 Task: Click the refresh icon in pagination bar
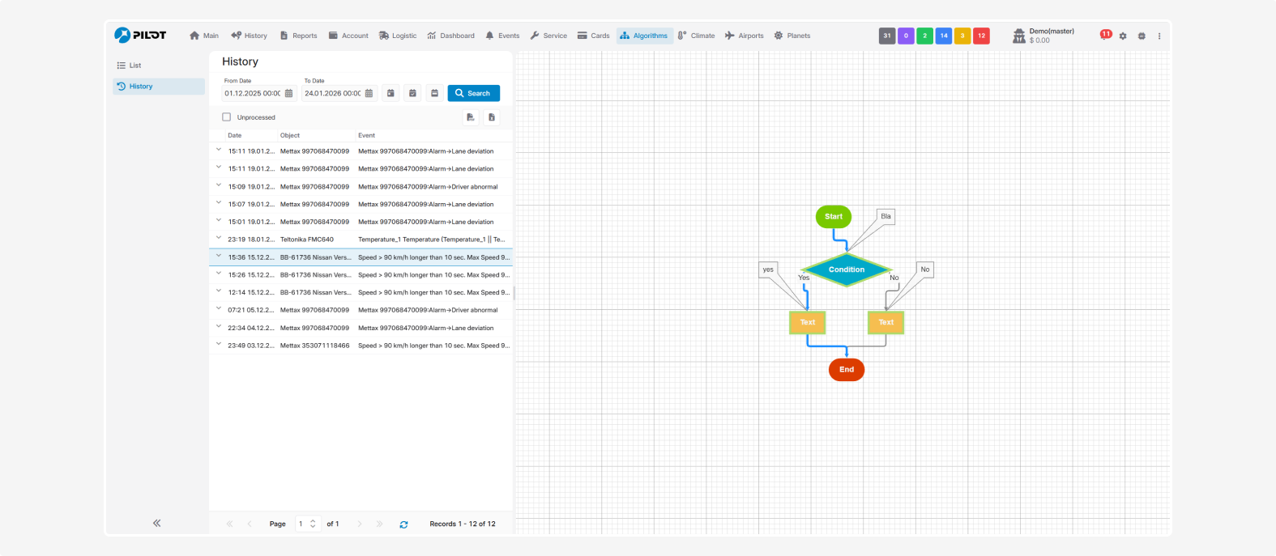tap(403, 524)
